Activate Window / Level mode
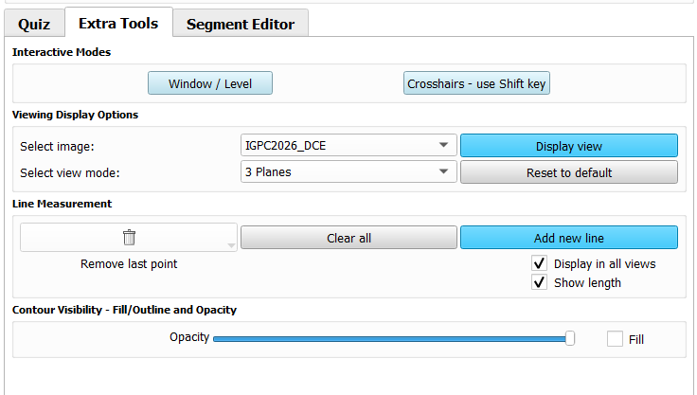The image size is (697, 395). pos(210,83)
